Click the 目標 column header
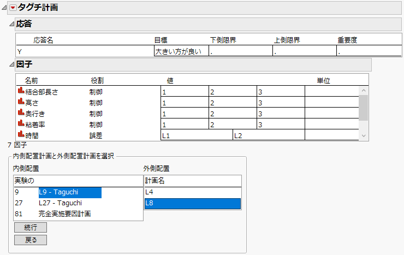The width and height of the screenshot is (404, 255). (x=161, y=40)
